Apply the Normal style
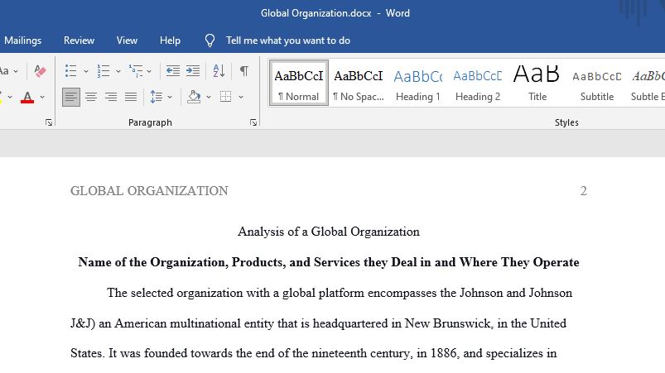 (x=299, y=83)
